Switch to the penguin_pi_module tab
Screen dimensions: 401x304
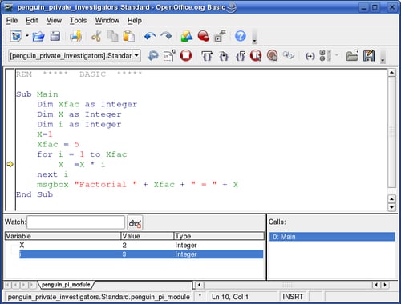point(66,285)
